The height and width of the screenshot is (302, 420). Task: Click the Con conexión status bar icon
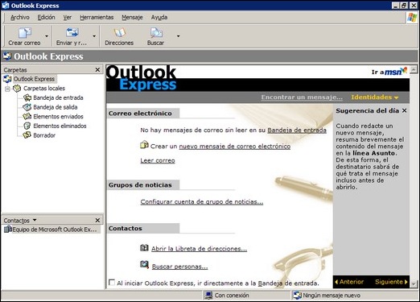208,296
